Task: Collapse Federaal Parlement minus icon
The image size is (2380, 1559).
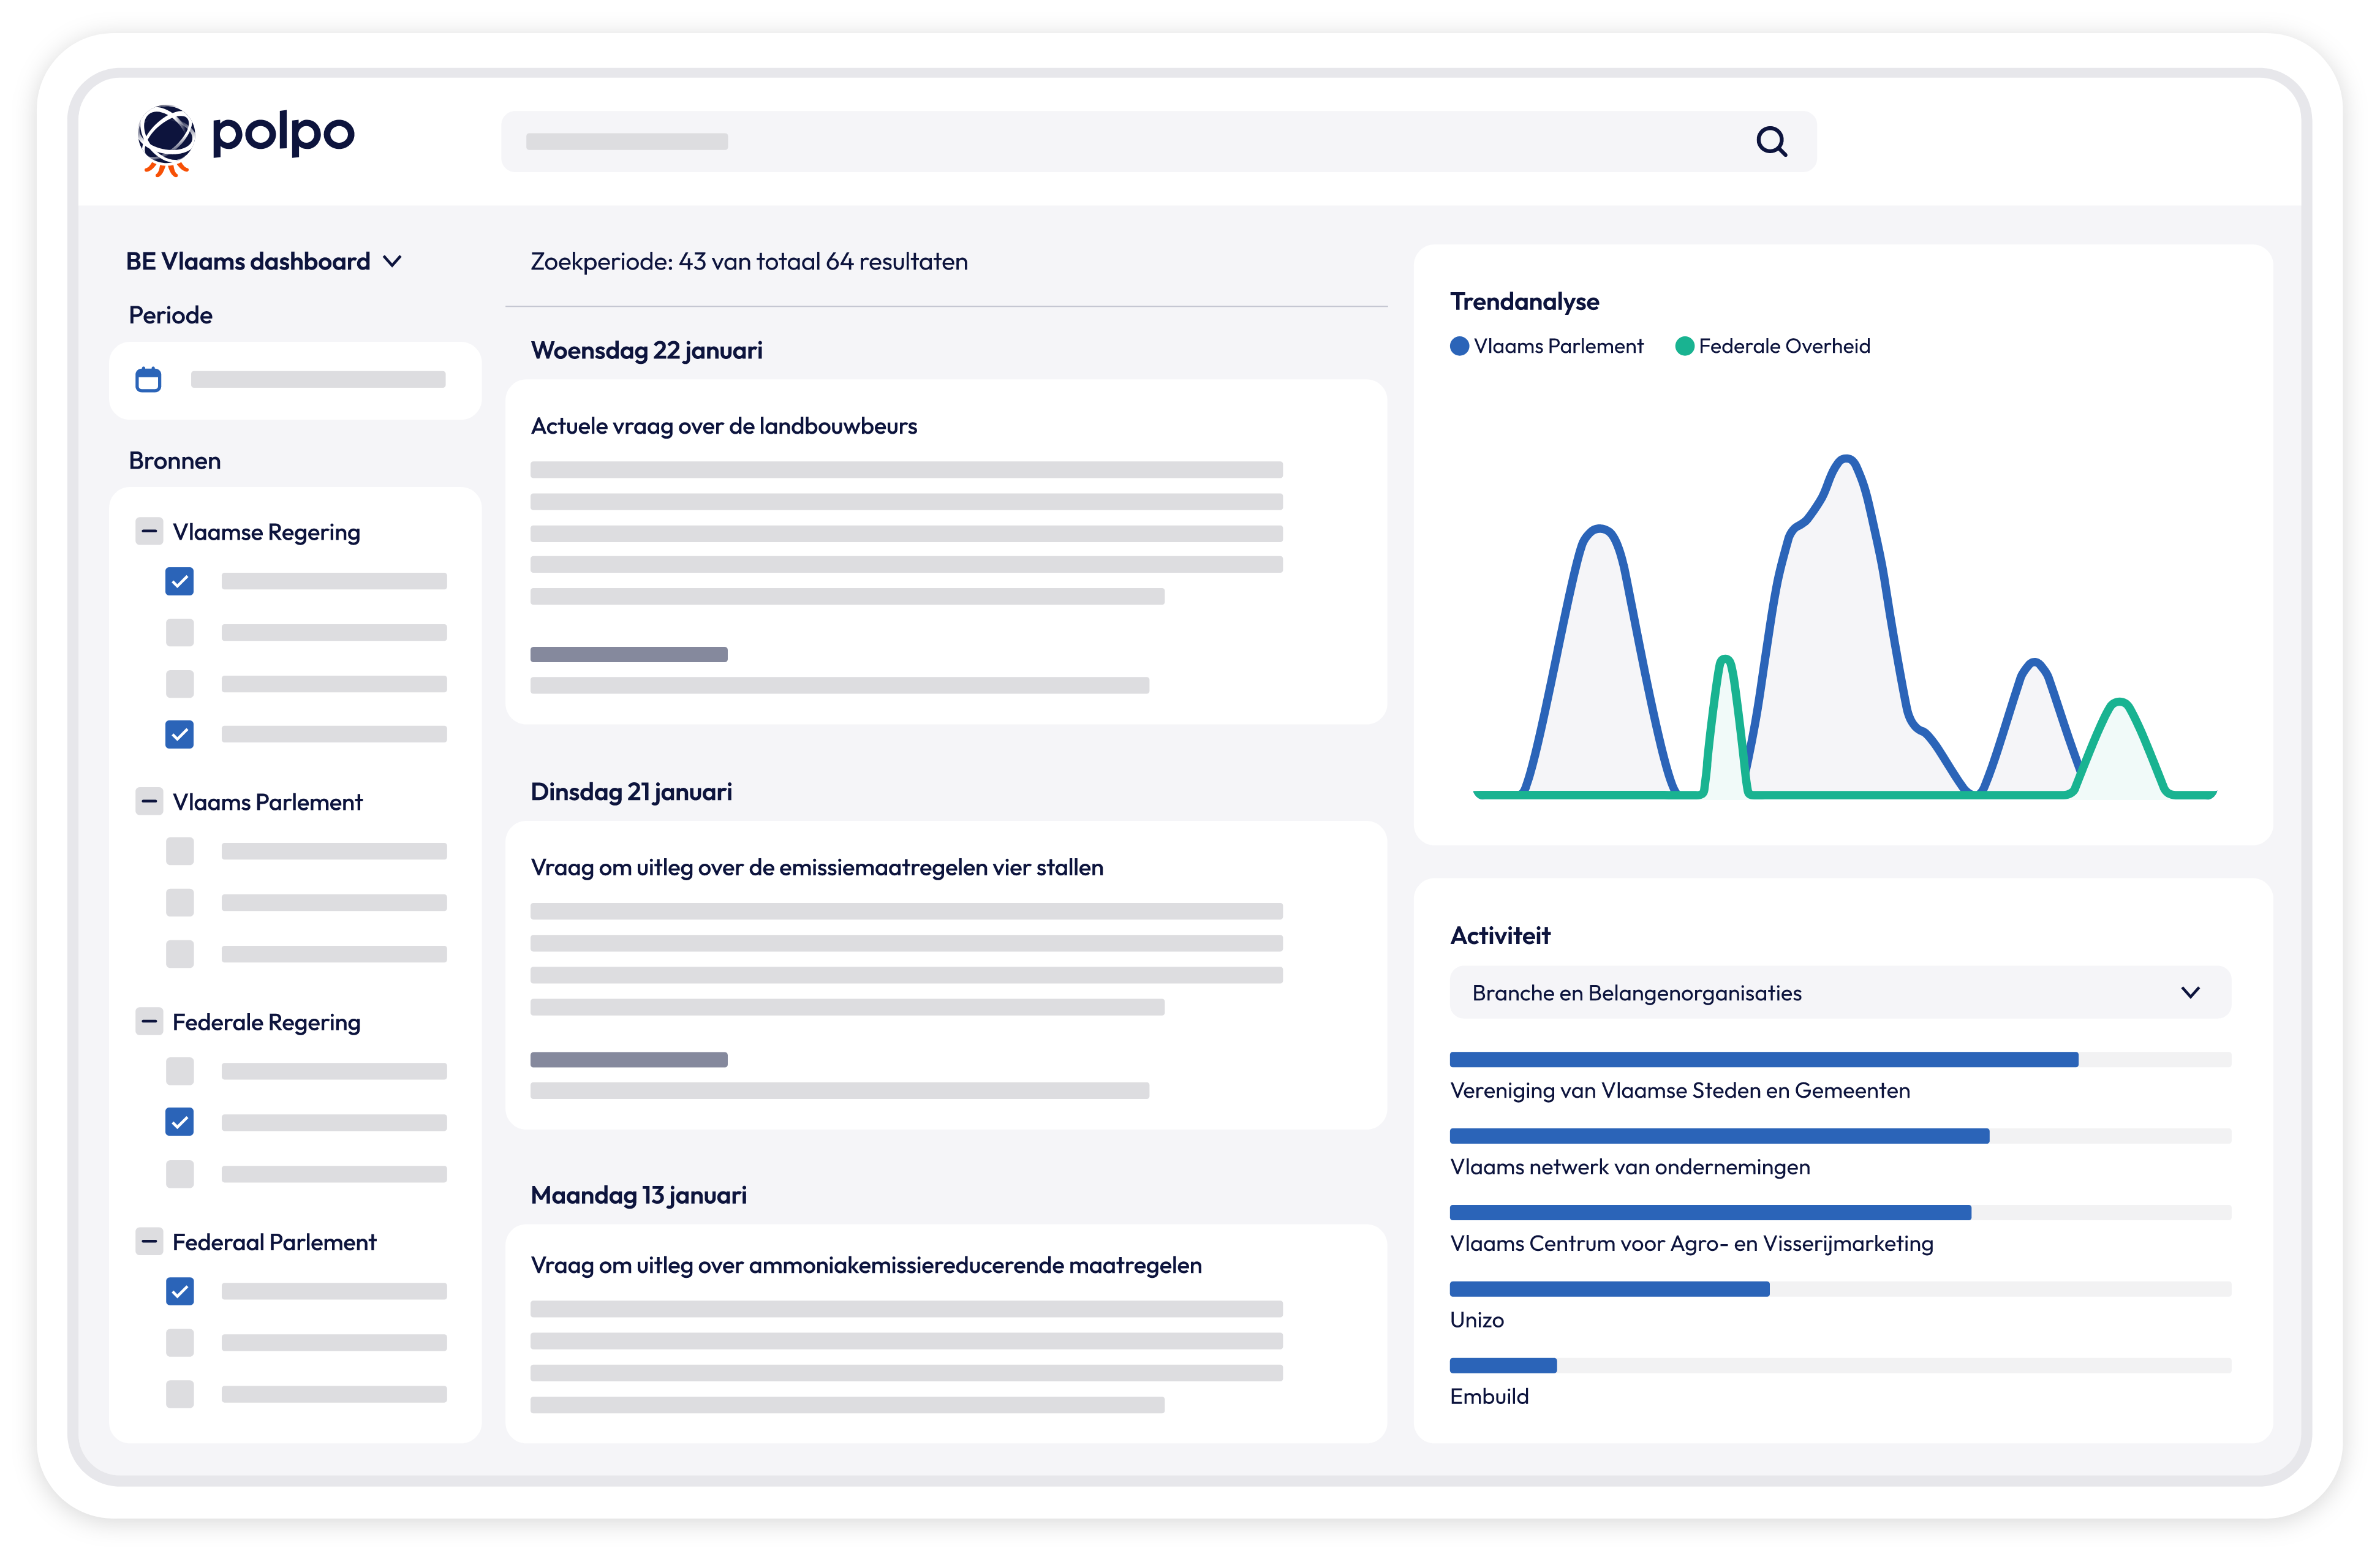Action: (149, 1241)
